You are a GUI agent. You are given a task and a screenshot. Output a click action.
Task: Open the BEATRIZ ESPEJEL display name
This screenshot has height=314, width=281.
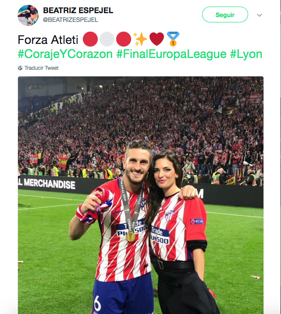coord(78,11)
